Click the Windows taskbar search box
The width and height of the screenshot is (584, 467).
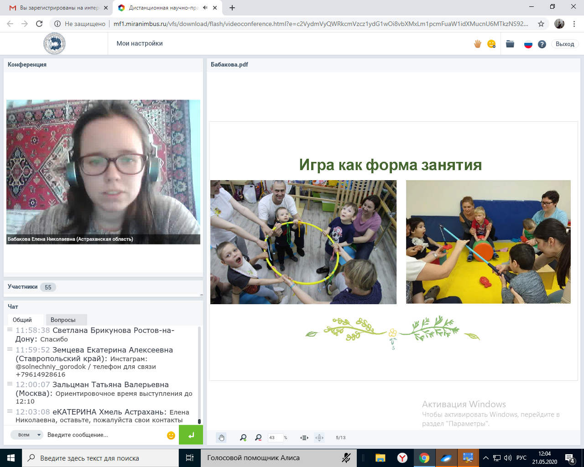coord(100,458)
